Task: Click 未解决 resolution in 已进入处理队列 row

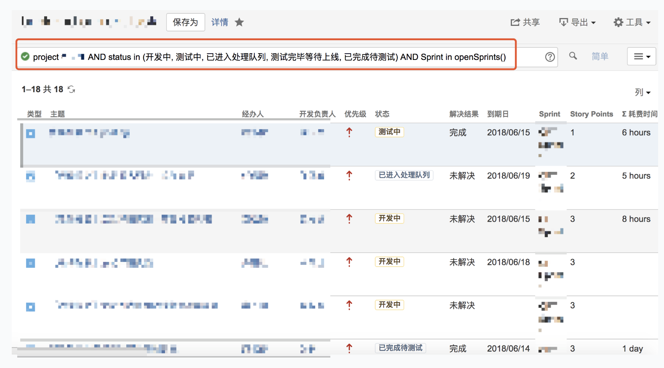Action: [x=462, y=176]
